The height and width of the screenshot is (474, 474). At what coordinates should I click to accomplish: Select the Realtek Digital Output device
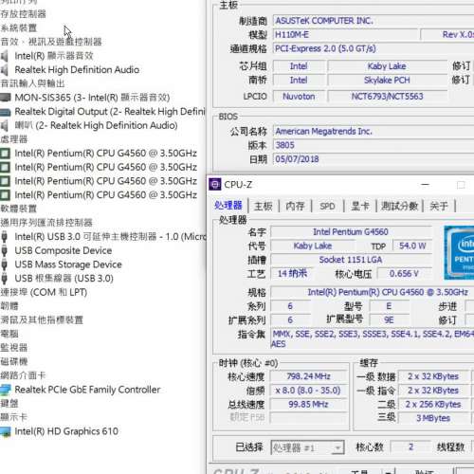[110, 112]
